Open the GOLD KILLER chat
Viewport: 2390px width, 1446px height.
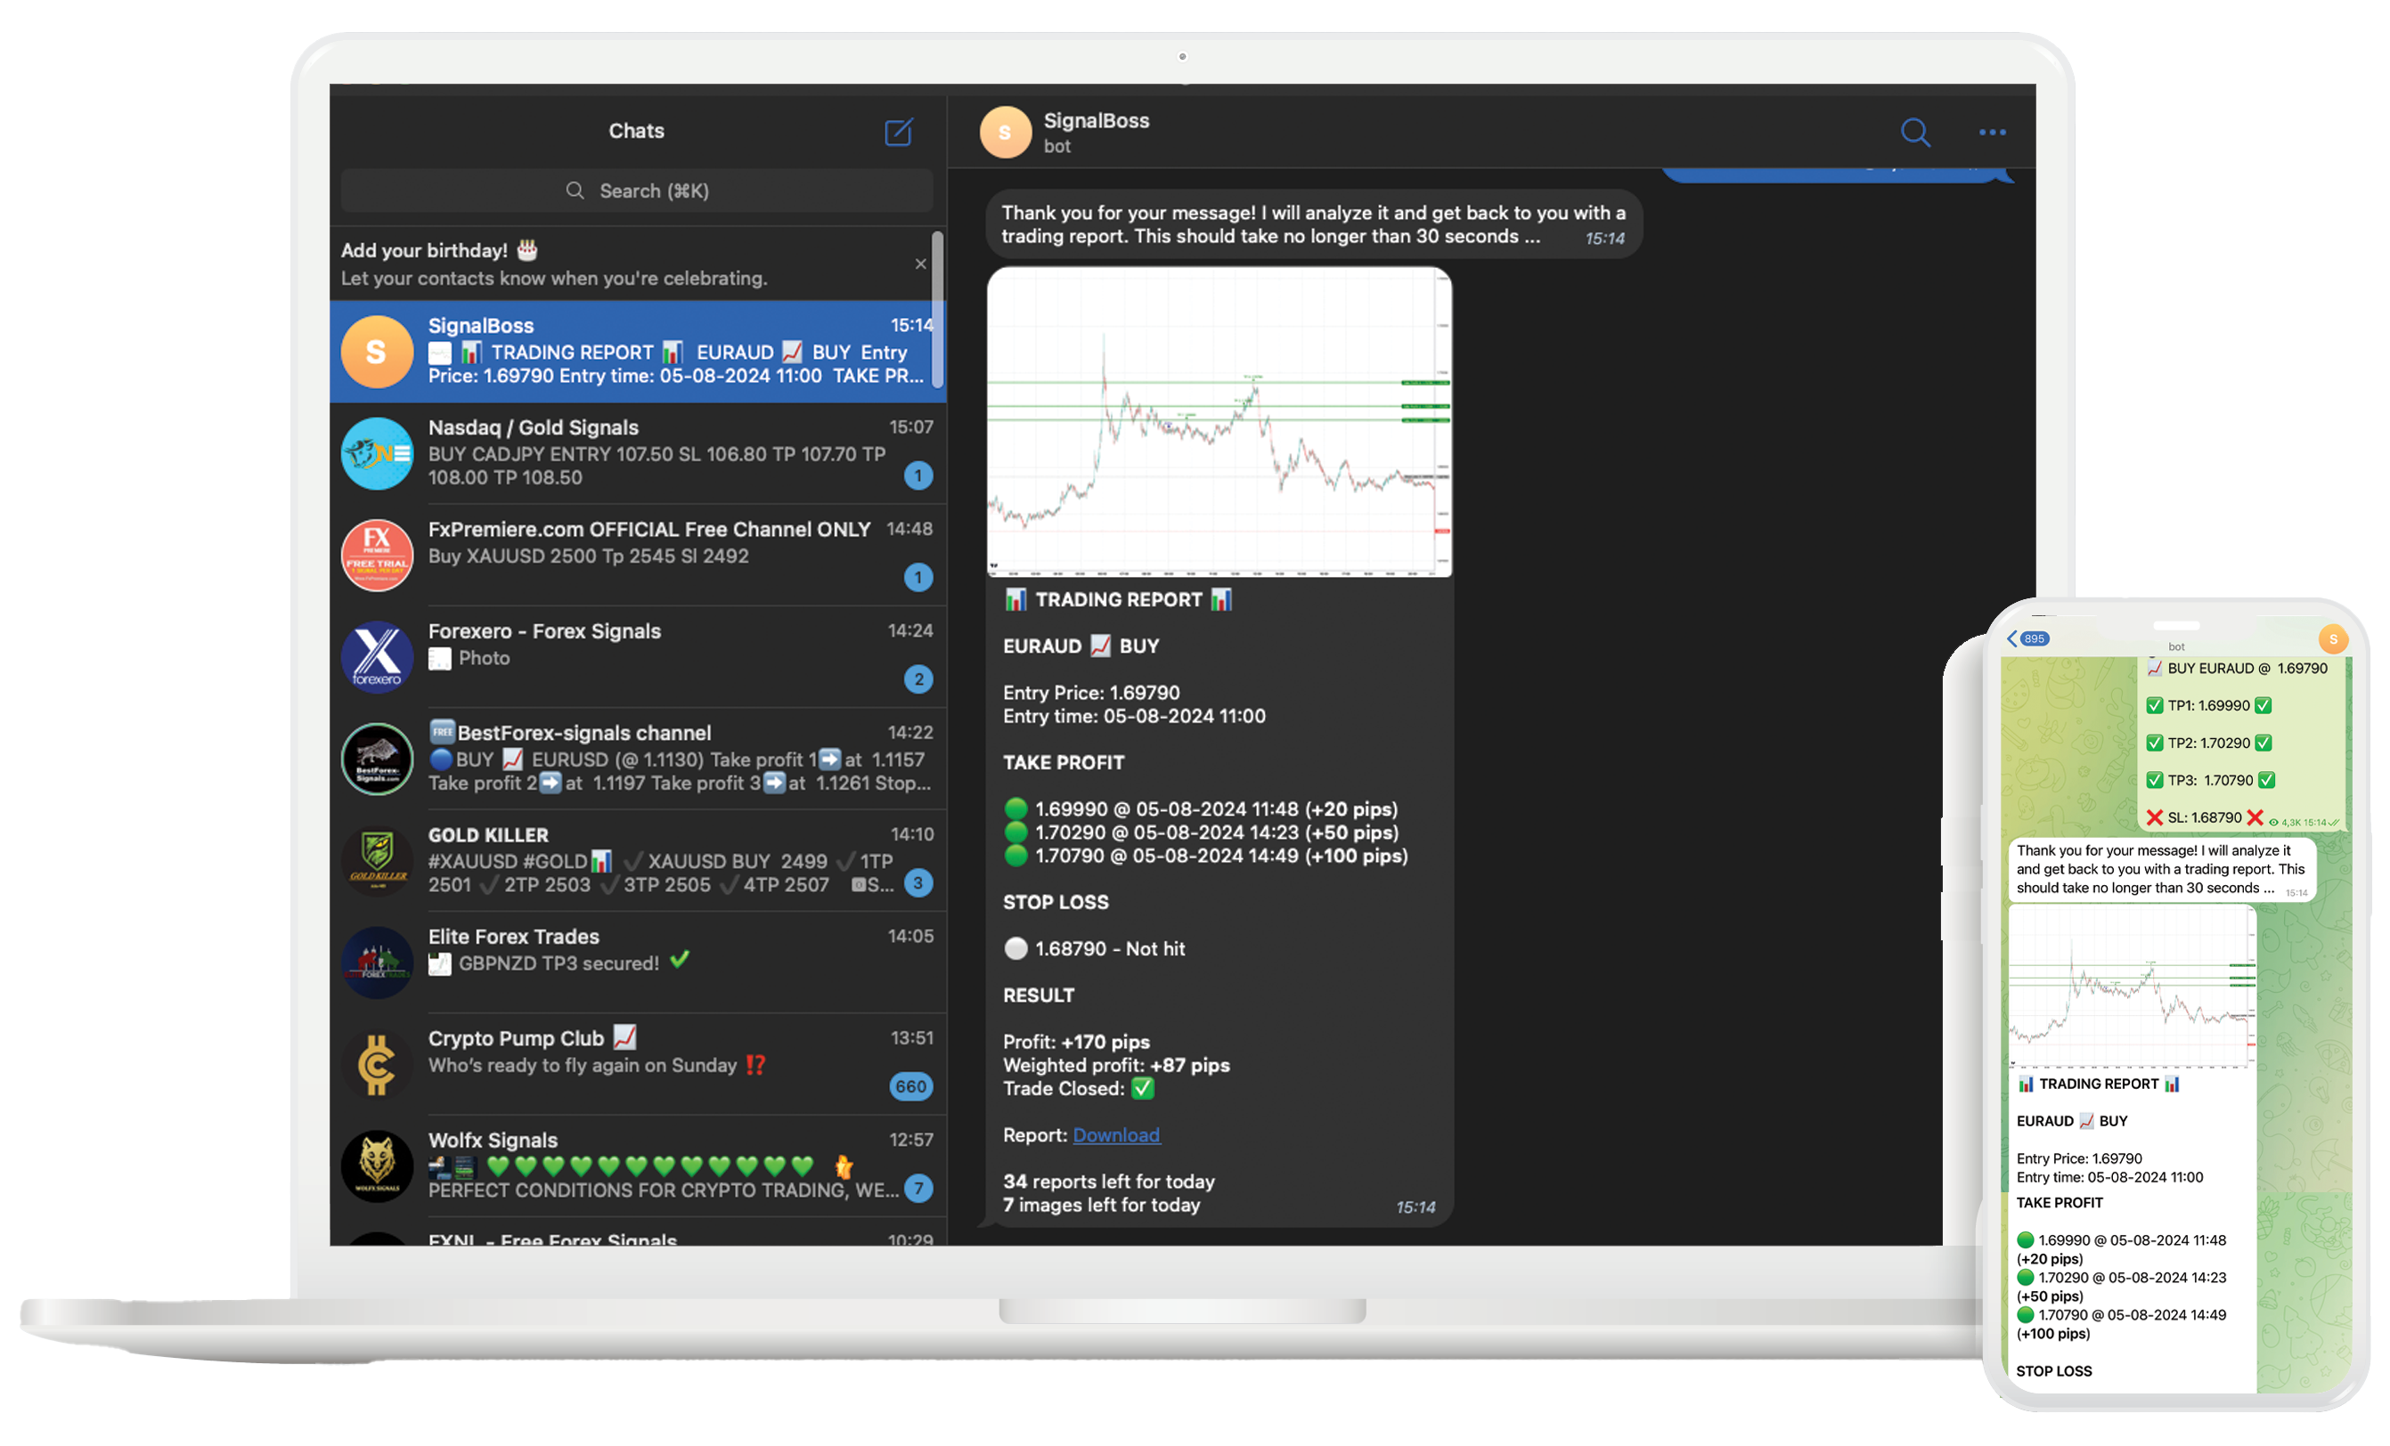pyautogui.click(x=637, y=860)
